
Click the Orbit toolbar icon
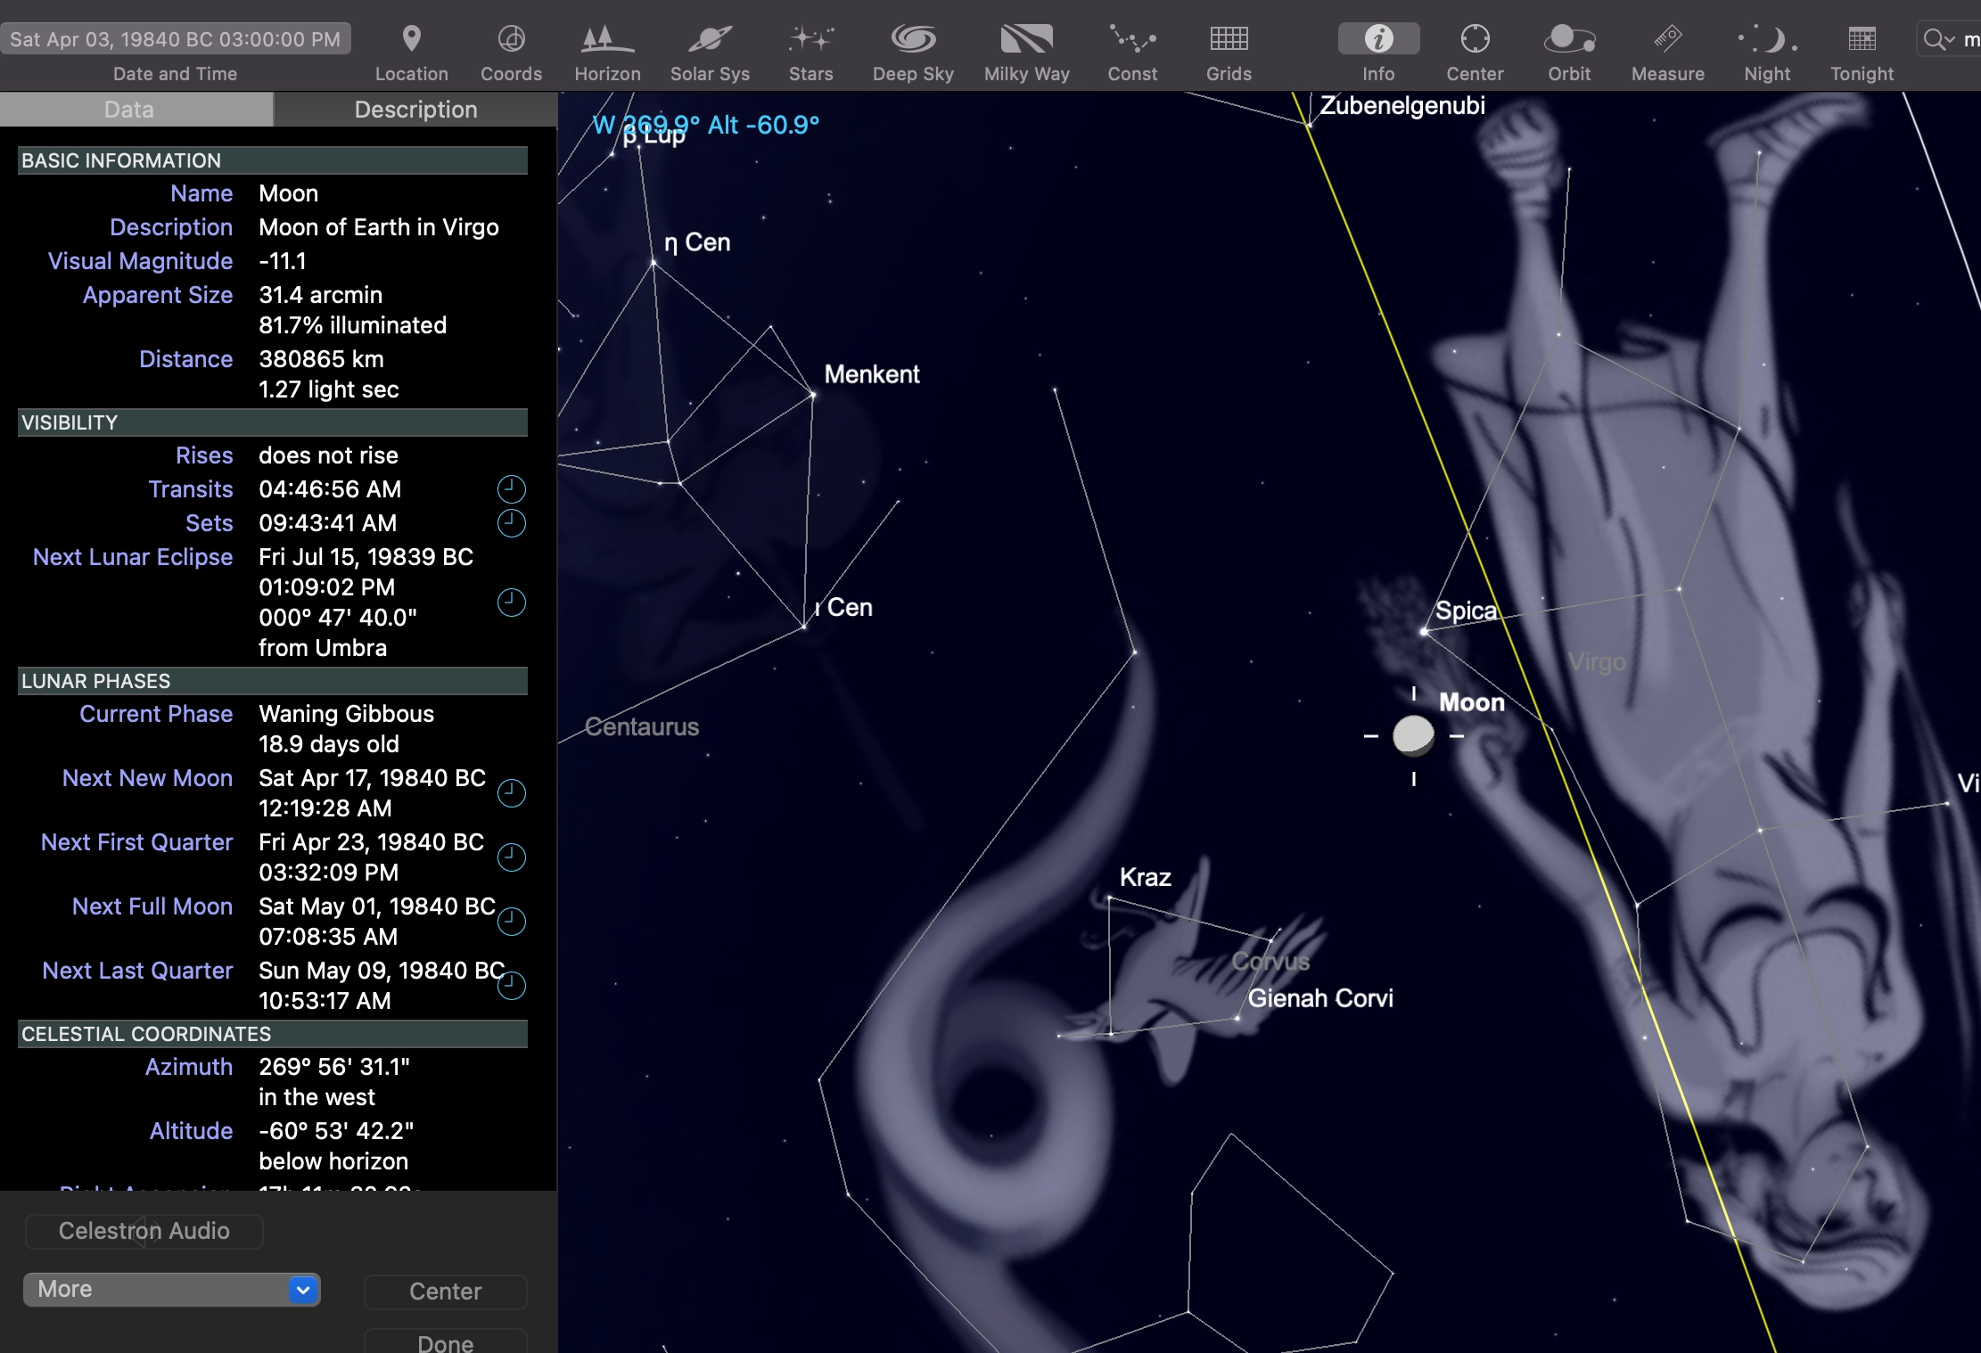tap(1569, 39)
